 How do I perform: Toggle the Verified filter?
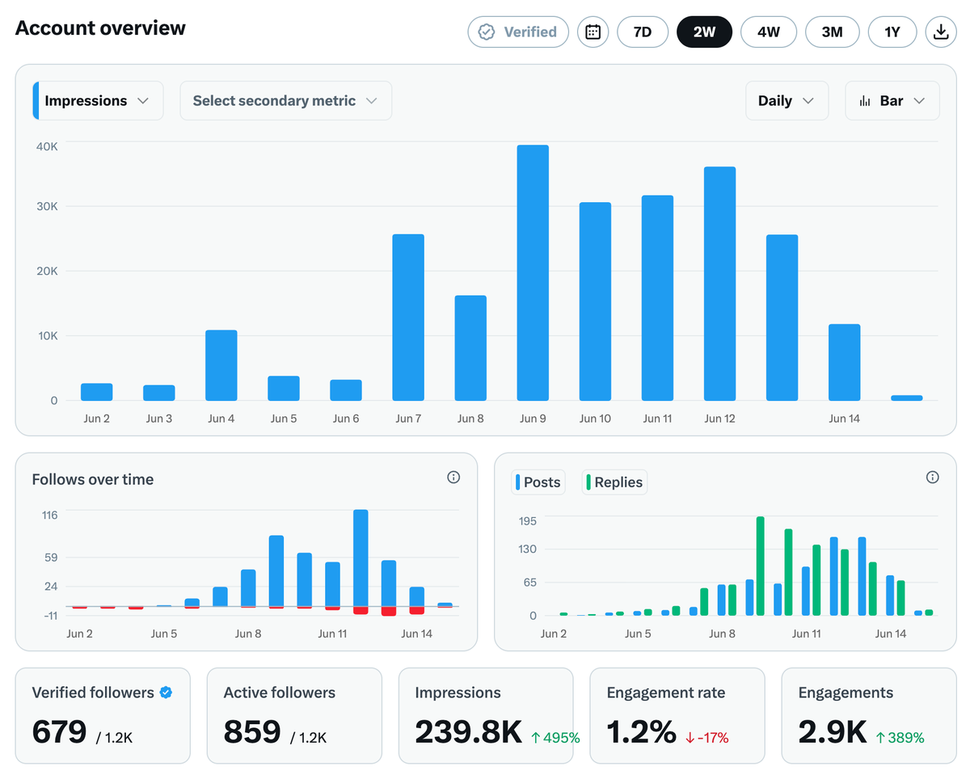click(x=518, y=32)
